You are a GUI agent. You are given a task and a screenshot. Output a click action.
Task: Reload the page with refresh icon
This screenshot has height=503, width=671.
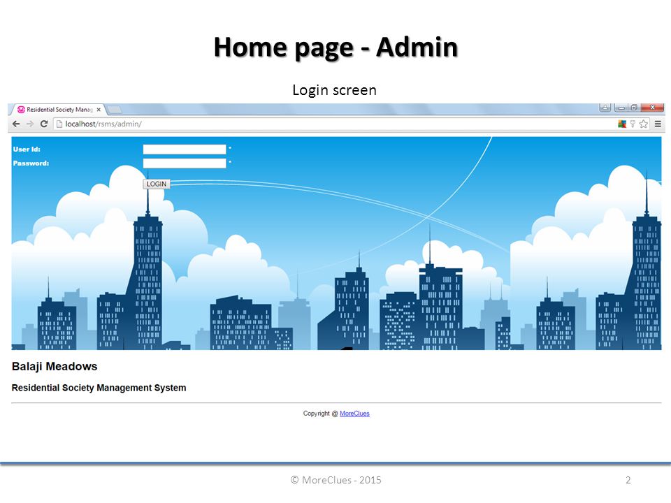pos(43,124)
